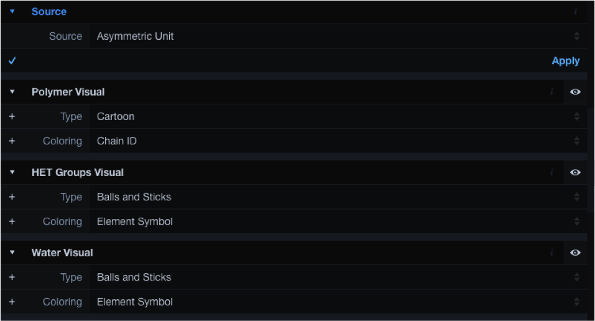Collapse the Source section header
595x321 pixels.
tap(49, 11)
